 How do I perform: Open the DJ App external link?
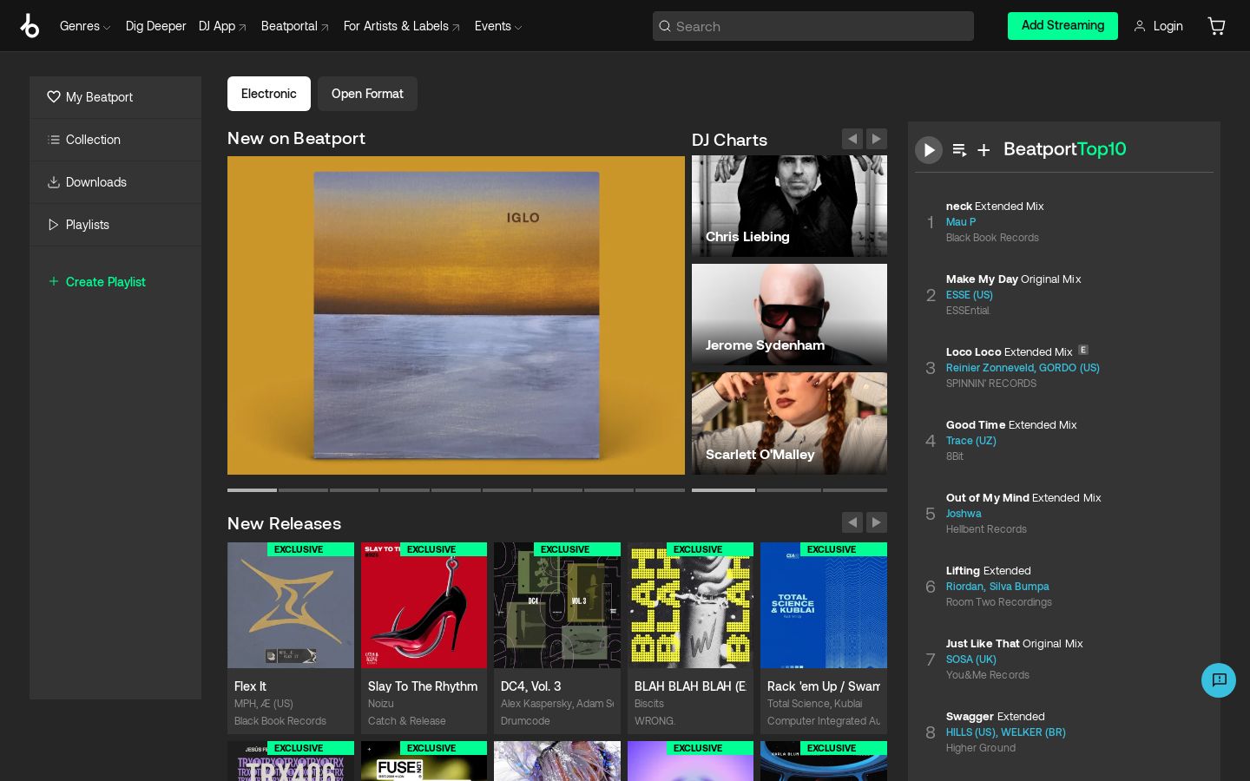(x=222, y=26)
